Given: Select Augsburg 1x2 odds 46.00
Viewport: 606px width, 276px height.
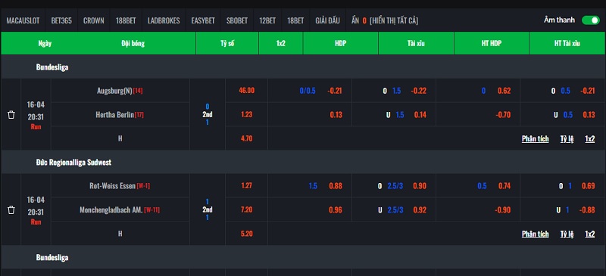Looking at the screenshot, I should pos(247,91).
